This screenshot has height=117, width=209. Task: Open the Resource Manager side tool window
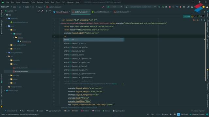1,27
